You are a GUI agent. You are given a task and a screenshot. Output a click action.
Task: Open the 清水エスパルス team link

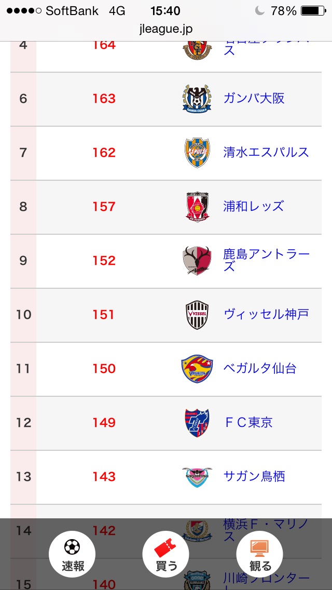tap(266, 152)
